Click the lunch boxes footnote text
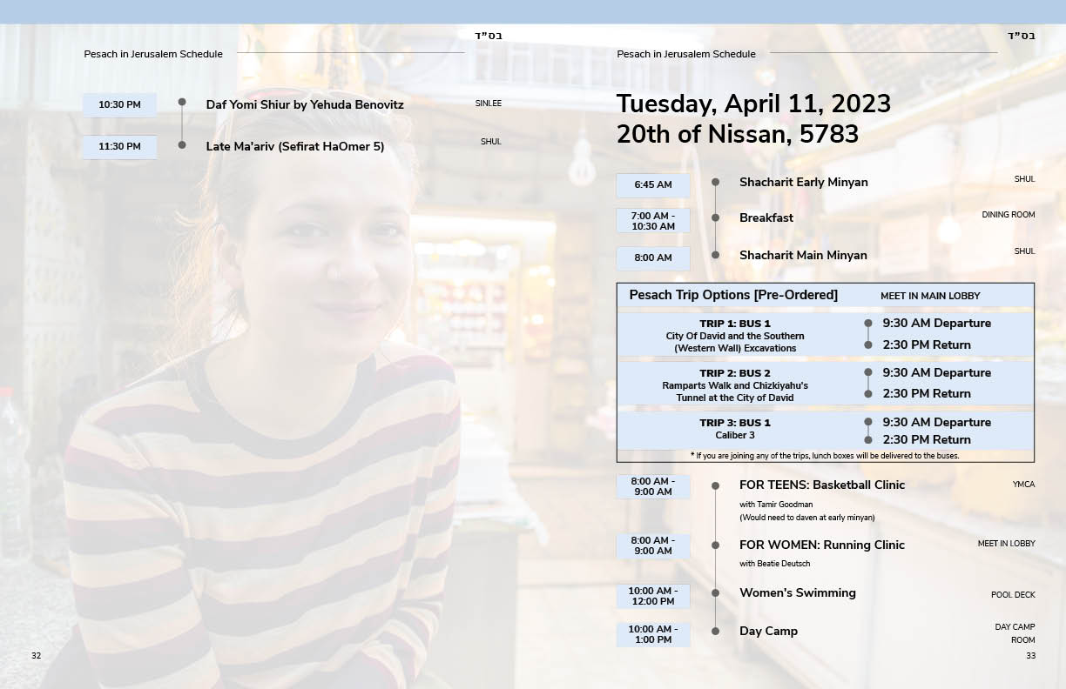1066x689 pixels. pos(825,455)
